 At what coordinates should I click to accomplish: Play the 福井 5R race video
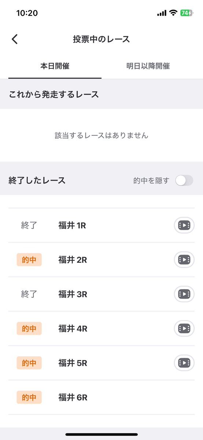pos(184,363)
